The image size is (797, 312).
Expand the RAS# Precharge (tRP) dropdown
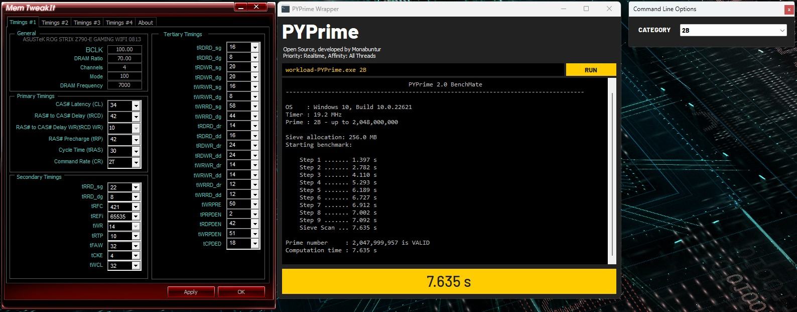tap(136, 140)
